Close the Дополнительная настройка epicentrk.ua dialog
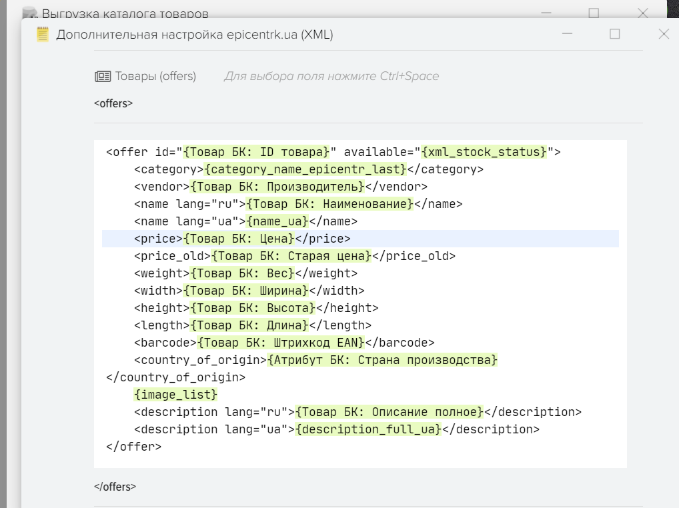This screenshot has width=679, height=508. (664, 34)
